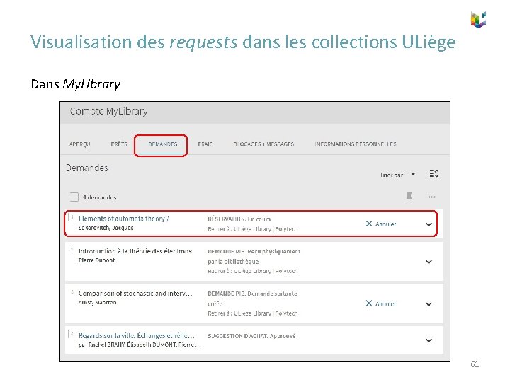The height and width of the screenshot is (382, 510).
Task: Open the Aperçu tab
Action: [79, 144]
